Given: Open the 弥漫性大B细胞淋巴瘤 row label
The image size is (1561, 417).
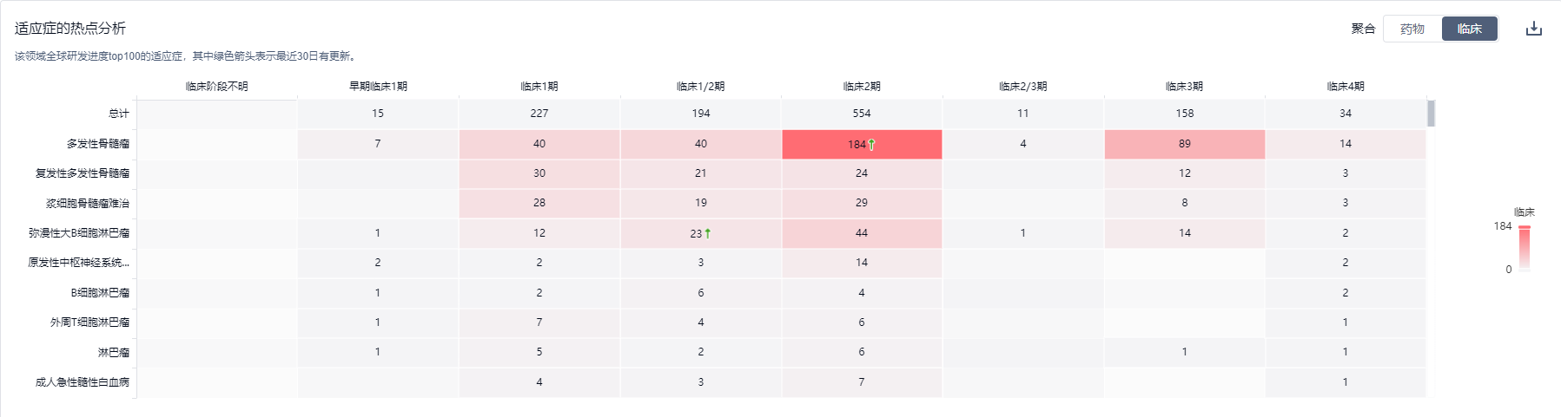Looking at the screenshot, I should click(x=79, y=233).
